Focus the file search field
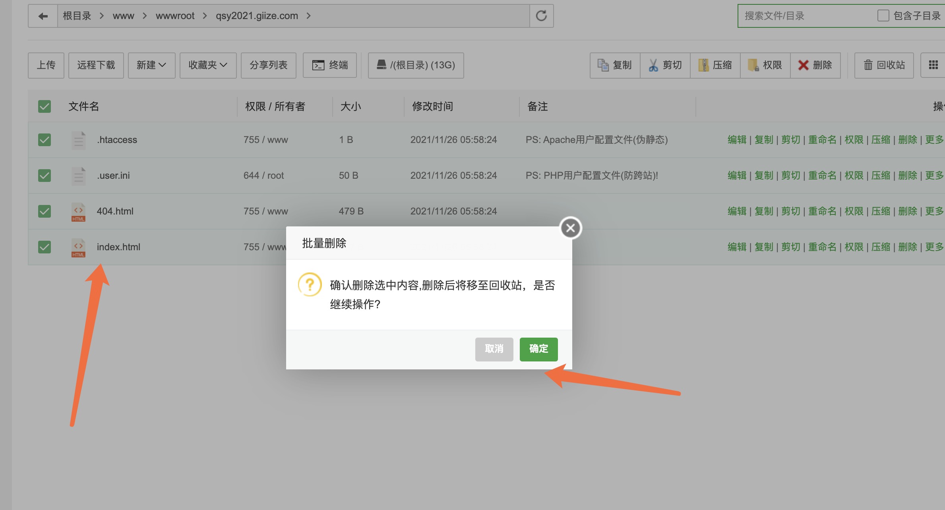Viewport: 945px width, 510px height. [807, 16]
